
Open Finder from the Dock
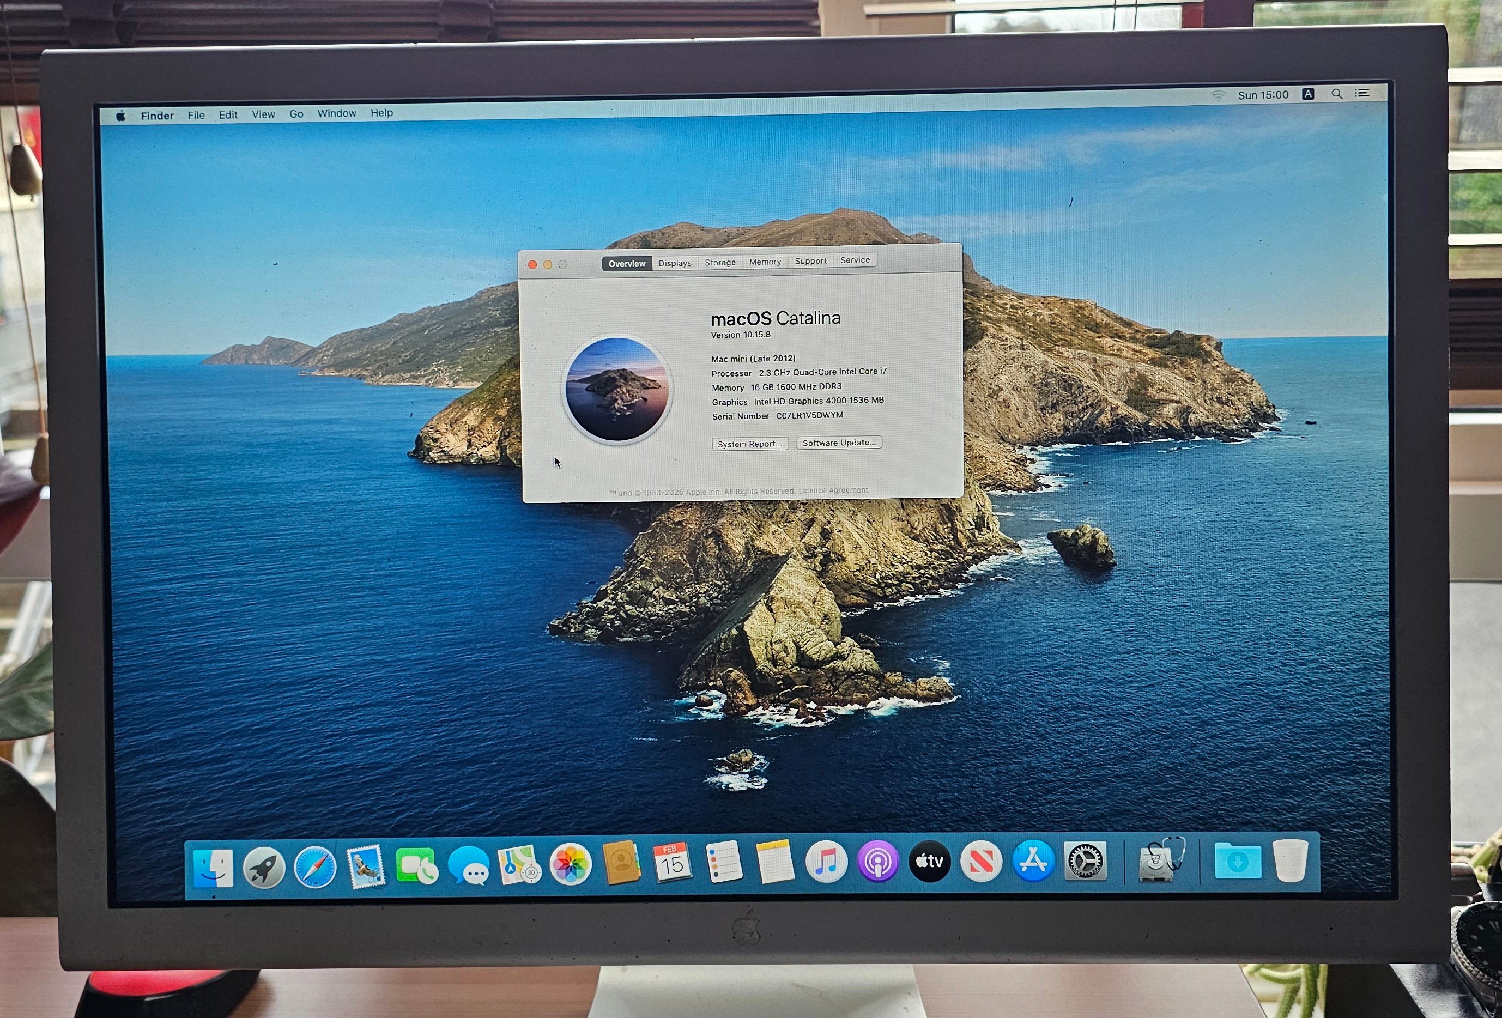213,868
